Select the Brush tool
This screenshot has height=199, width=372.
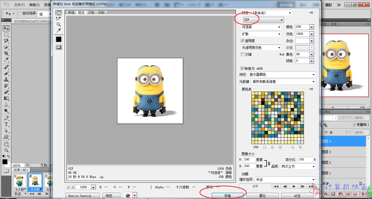(x=6, y=73)
